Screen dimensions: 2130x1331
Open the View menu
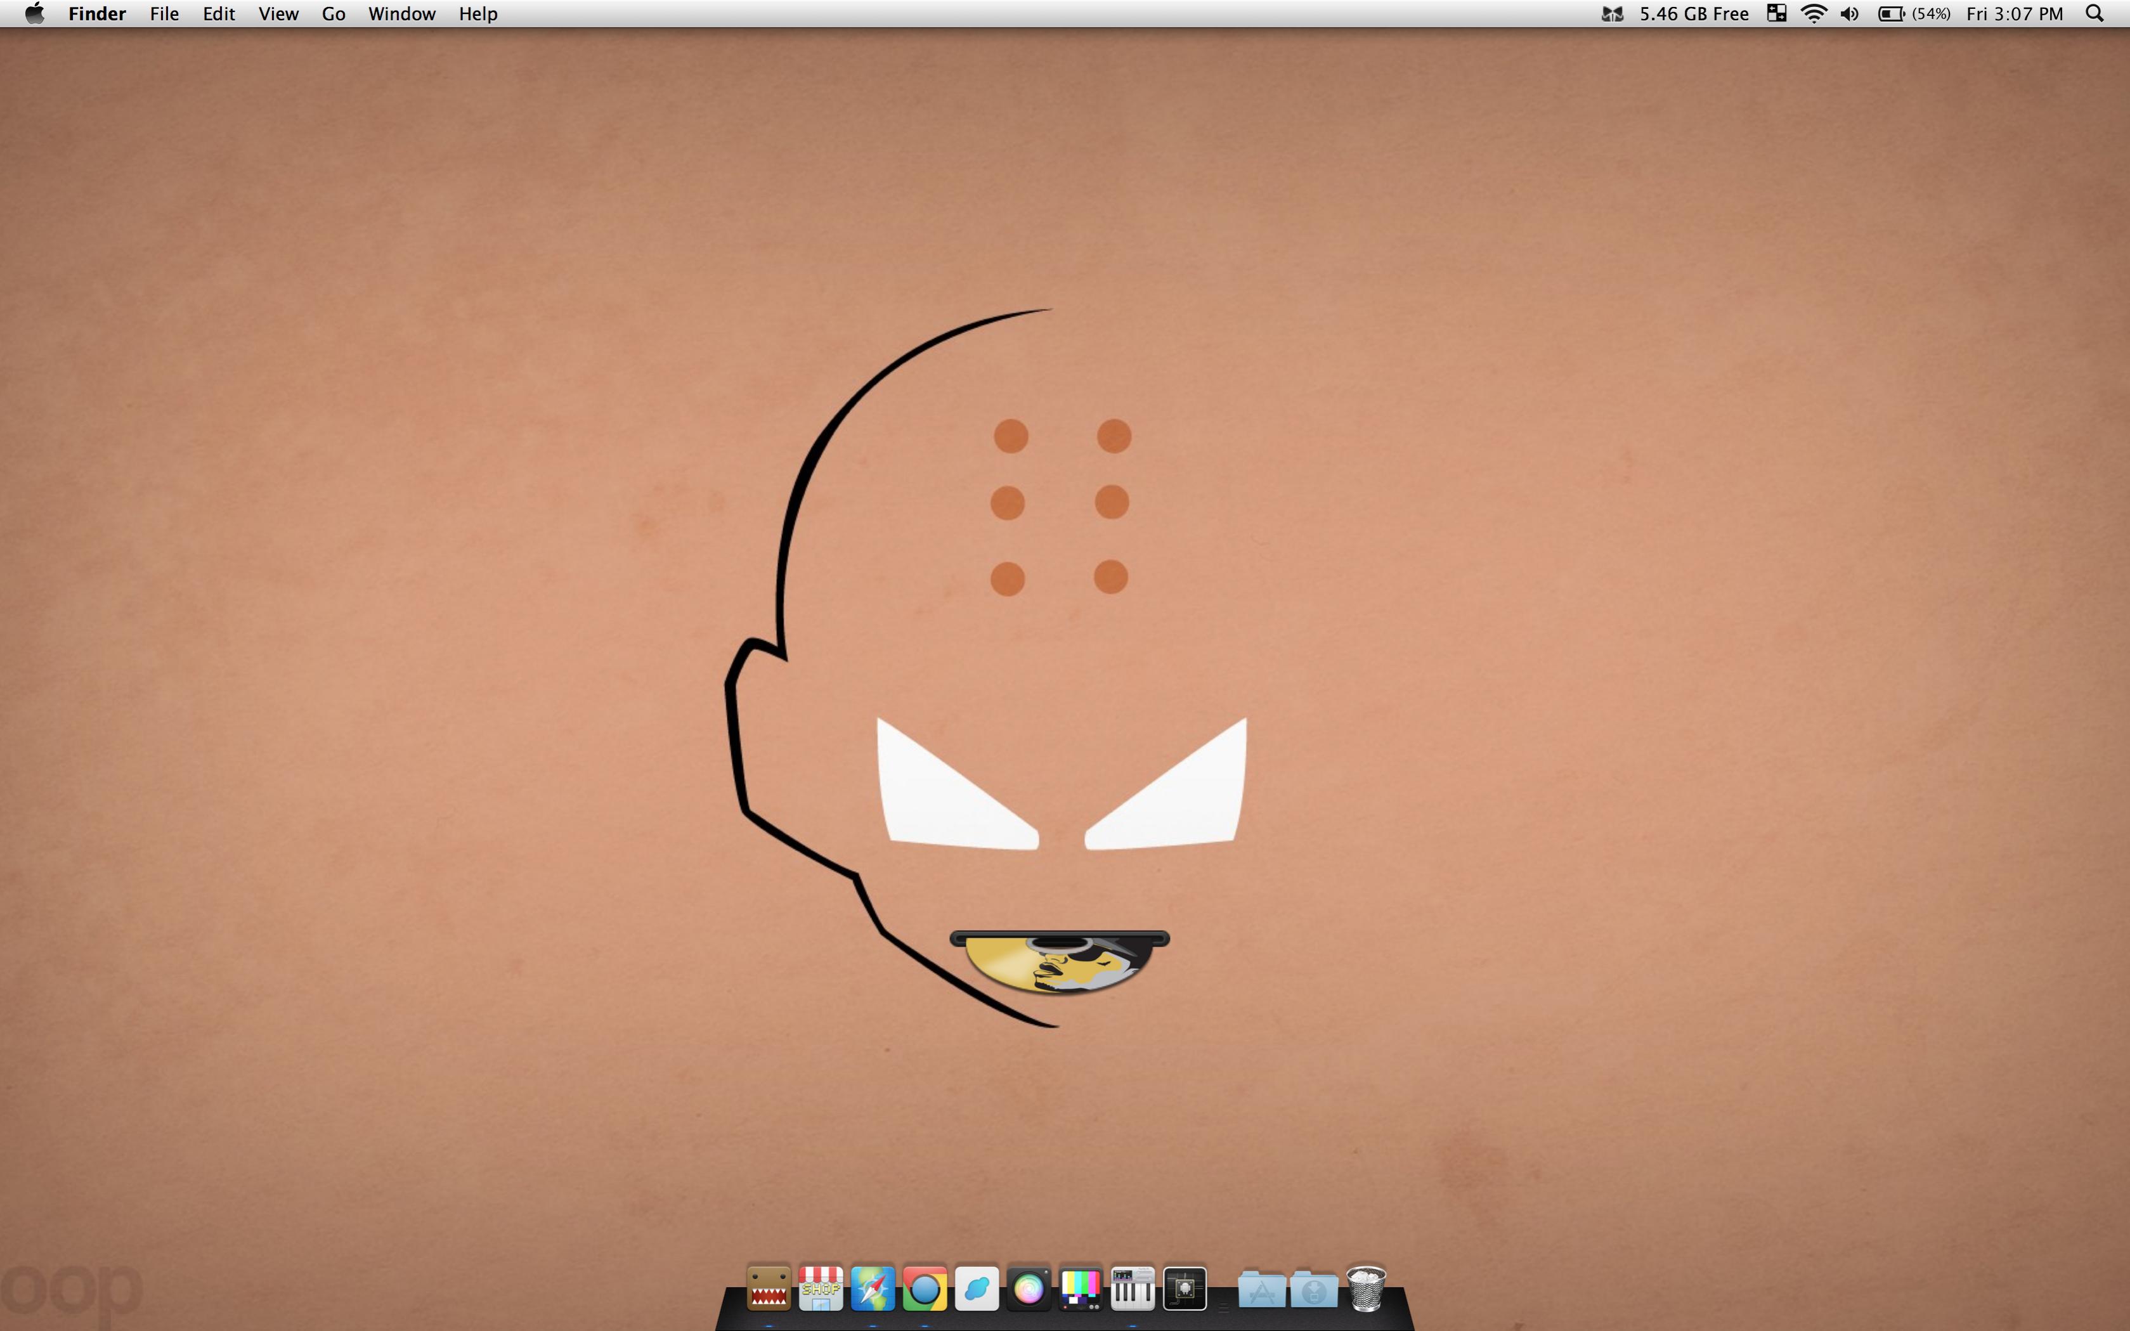coord(278,13)
